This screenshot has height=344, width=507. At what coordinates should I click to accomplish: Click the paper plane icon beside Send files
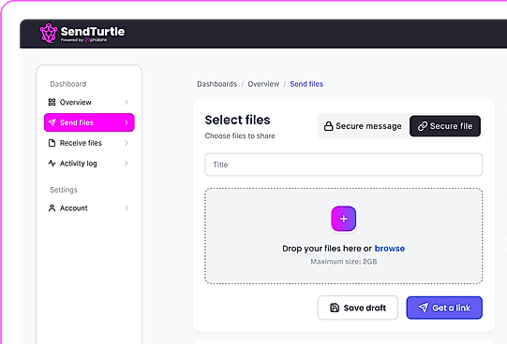coord(52,122)
